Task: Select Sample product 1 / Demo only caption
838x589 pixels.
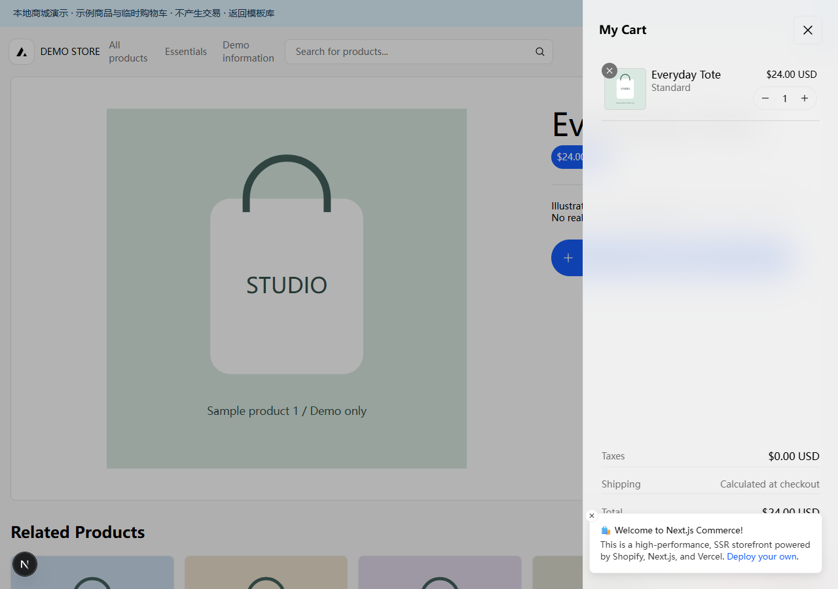Action: pos(287,411)
